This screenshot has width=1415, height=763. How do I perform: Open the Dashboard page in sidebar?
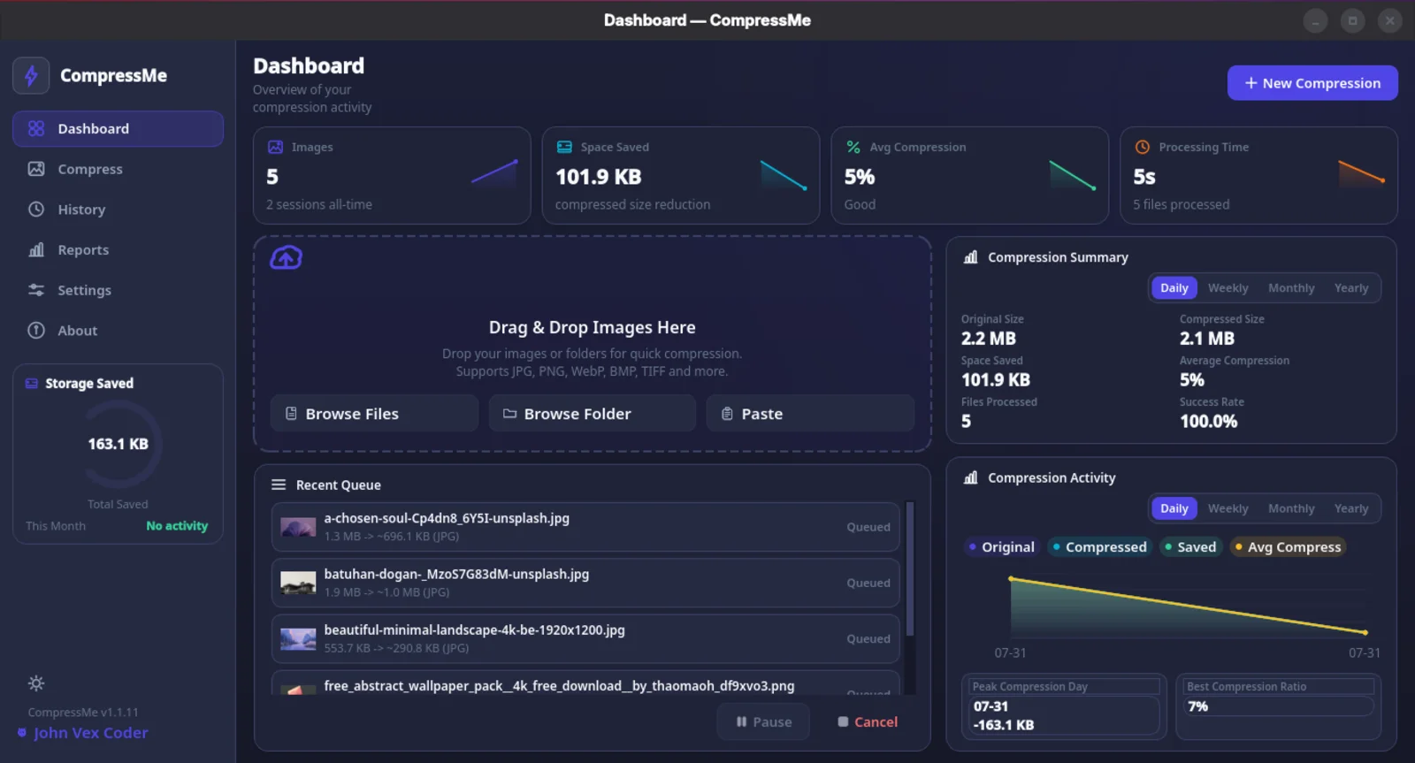coord(118,129)
